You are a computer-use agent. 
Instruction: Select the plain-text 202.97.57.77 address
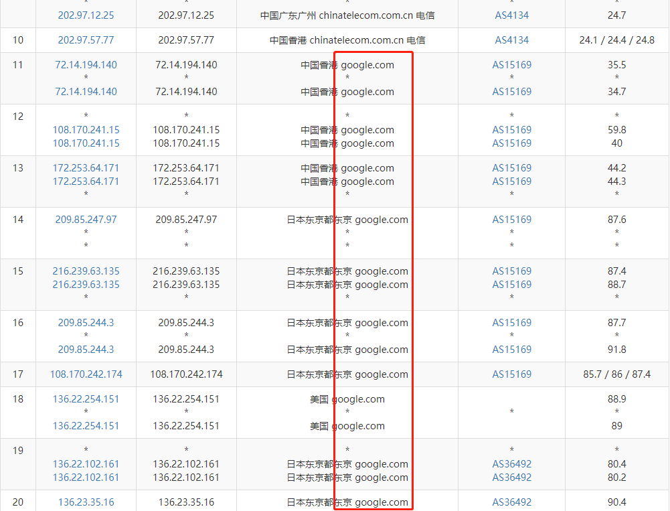(x=186, y=40)
